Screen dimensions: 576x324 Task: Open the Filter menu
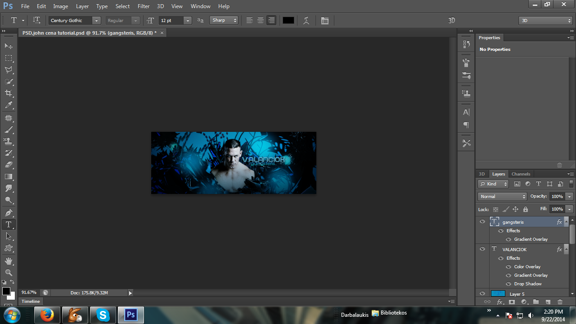[x=144, y=6]
